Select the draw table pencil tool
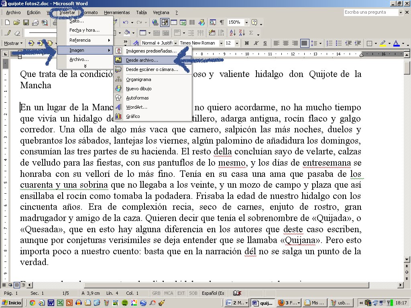The width and height of the screenshot is (411, 308). pos(8,33)
